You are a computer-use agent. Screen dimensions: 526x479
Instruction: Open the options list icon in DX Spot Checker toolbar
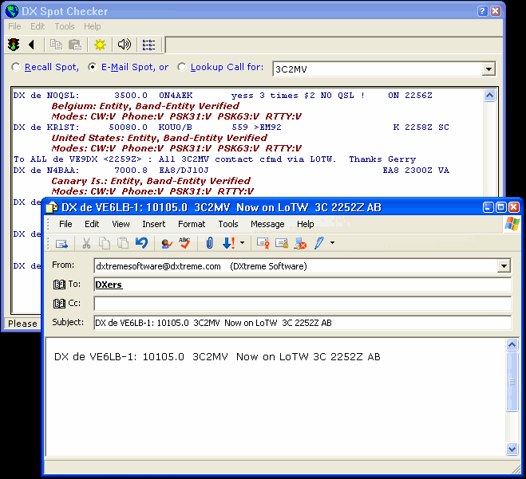coord(148,45)
